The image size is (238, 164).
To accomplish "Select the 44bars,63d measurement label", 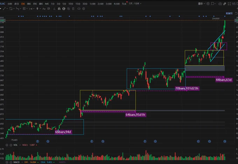I will 224,80.
